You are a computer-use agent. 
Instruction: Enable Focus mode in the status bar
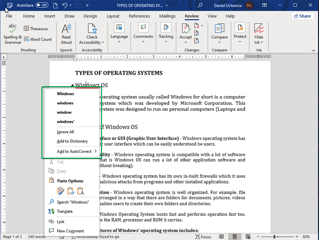click(203, 236)
